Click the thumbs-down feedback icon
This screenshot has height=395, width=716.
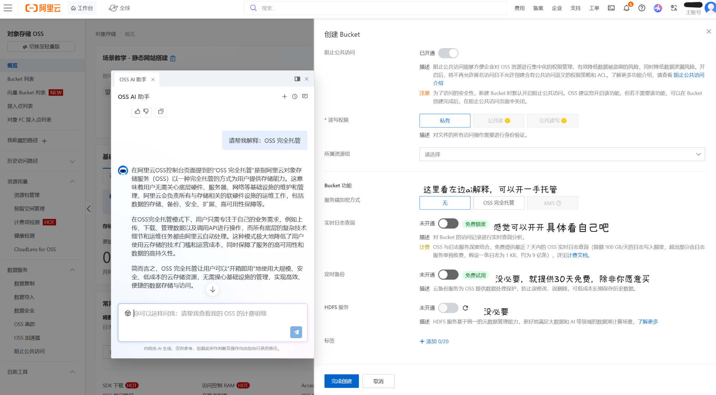click(x=146, y=111)
